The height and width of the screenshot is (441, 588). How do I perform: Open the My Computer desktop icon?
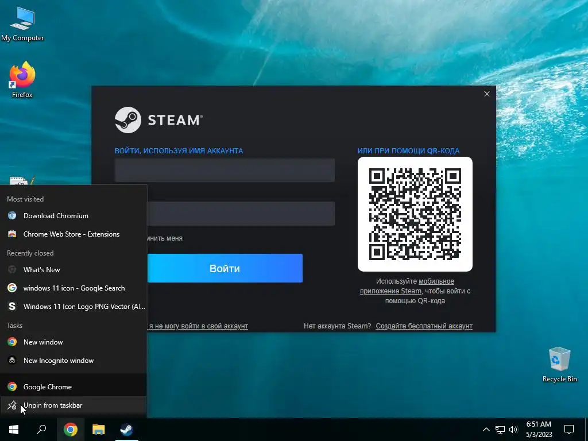[x=22, y=23]
